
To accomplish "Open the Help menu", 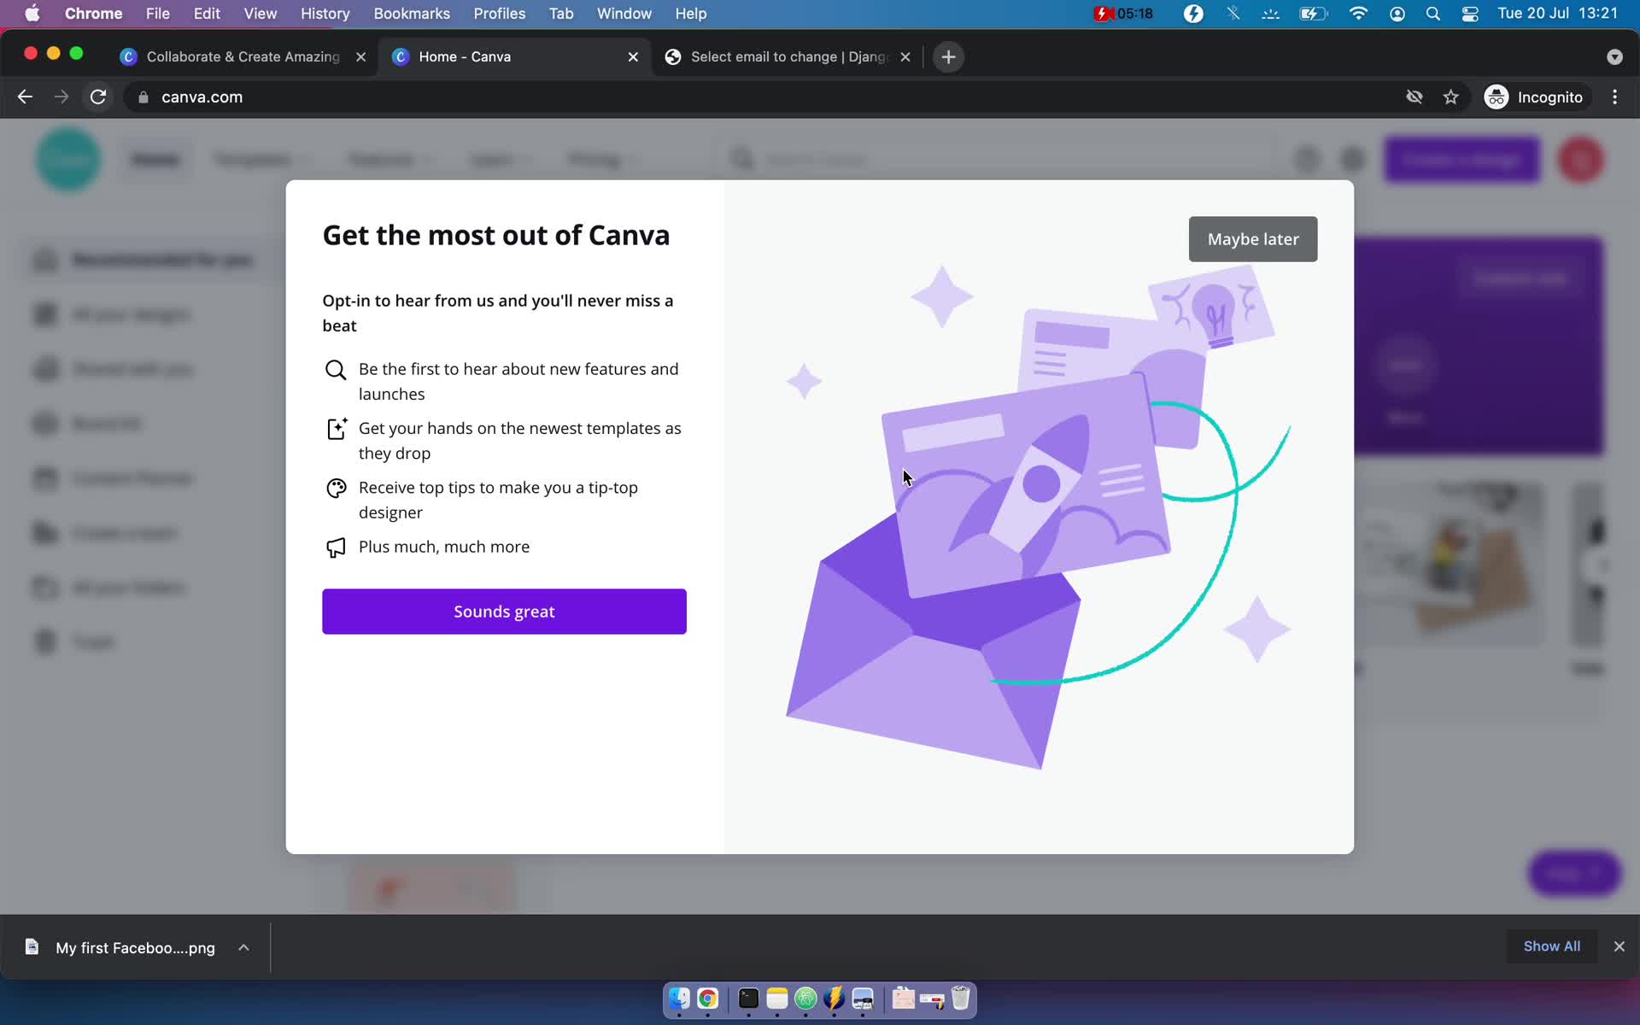I will [x=691, y=14].
